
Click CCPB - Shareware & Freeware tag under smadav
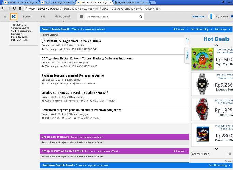coord(61,101)
